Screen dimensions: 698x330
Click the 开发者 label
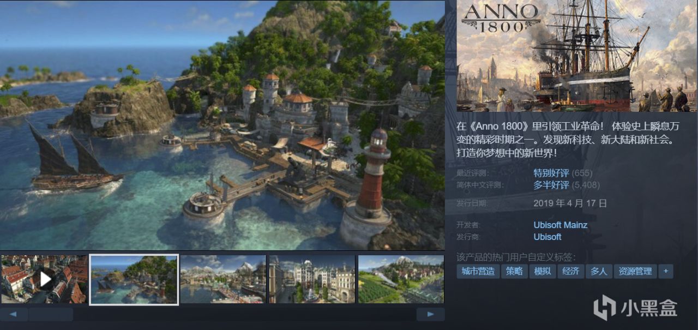pyautogui.click(x=468, y=225)
